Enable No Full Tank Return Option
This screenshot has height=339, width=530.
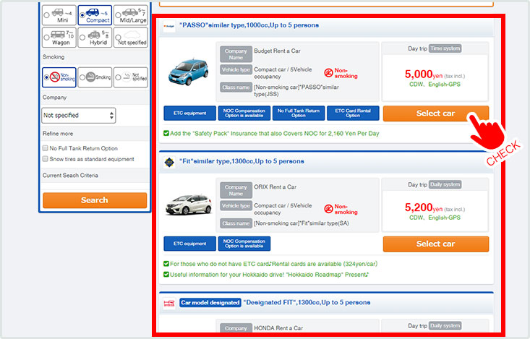click(46, 148)
